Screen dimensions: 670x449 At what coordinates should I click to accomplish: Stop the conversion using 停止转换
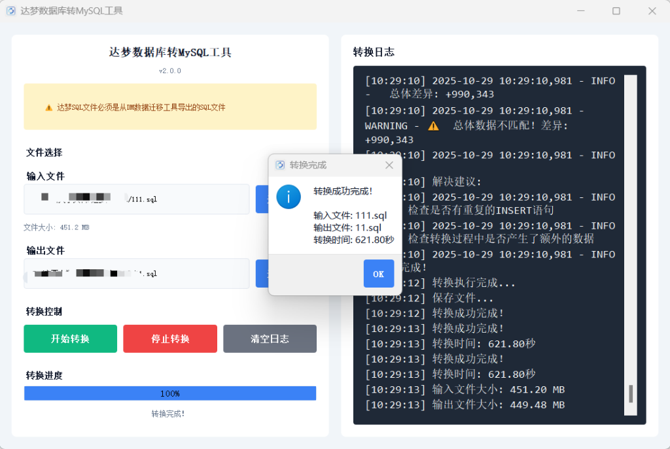pos(170,339)
